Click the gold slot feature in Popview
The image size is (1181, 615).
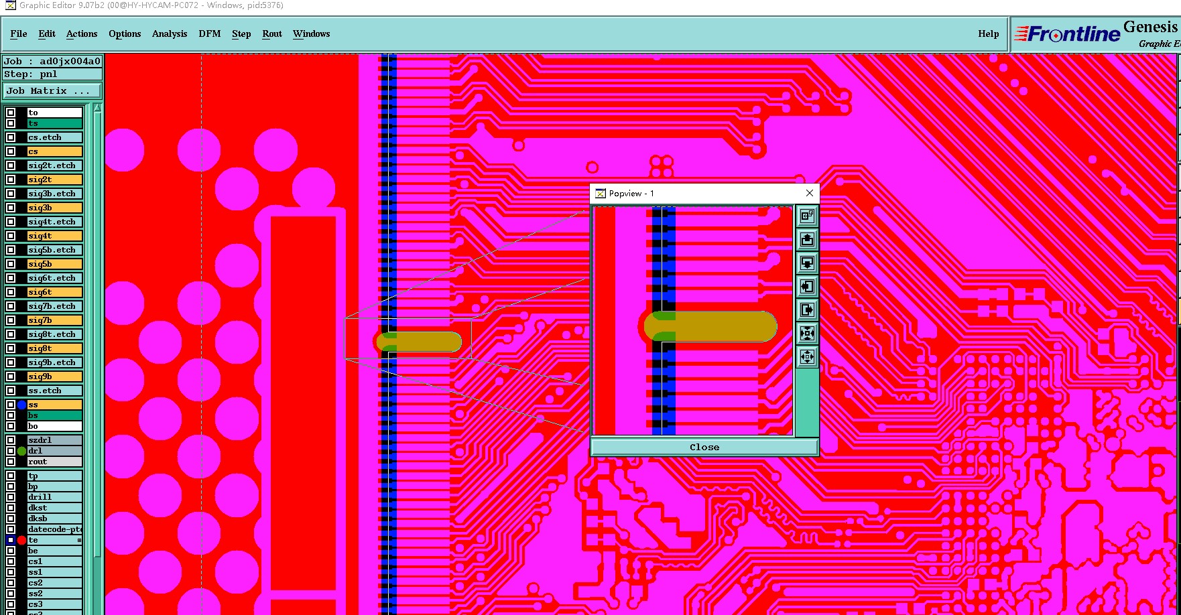point(710,326)
